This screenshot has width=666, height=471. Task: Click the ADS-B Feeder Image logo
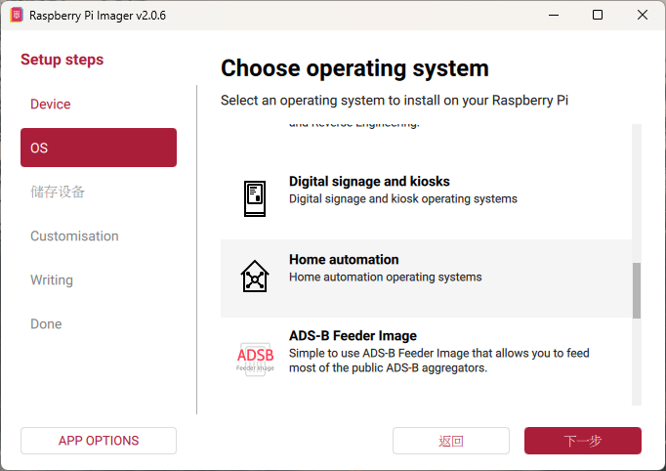coord(255,357)
